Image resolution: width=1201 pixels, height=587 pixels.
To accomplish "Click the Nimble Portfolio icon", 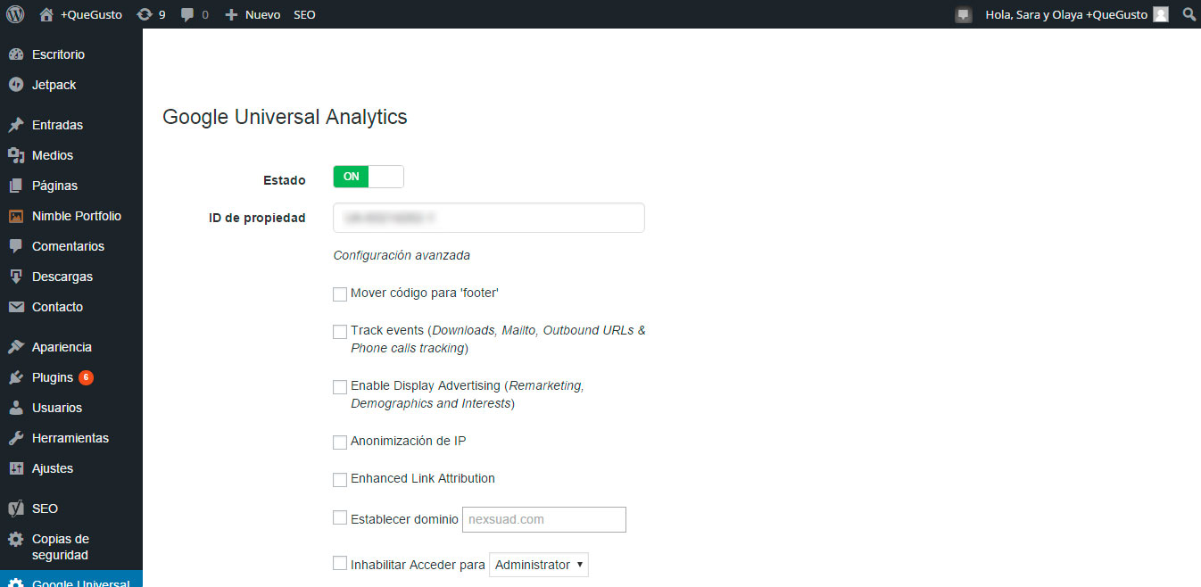I will pyautogui.click(x=16, y=216).
